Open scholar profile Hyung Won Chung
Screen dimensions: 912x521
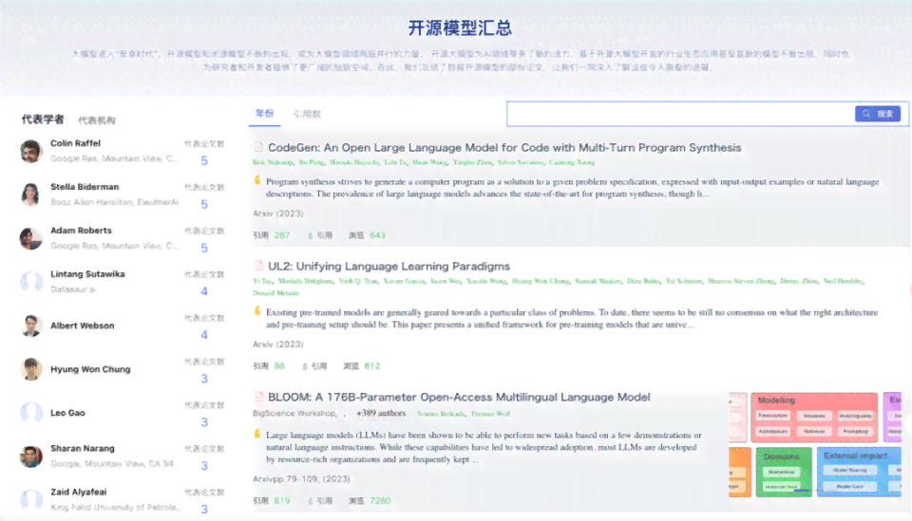click(90, 369)
